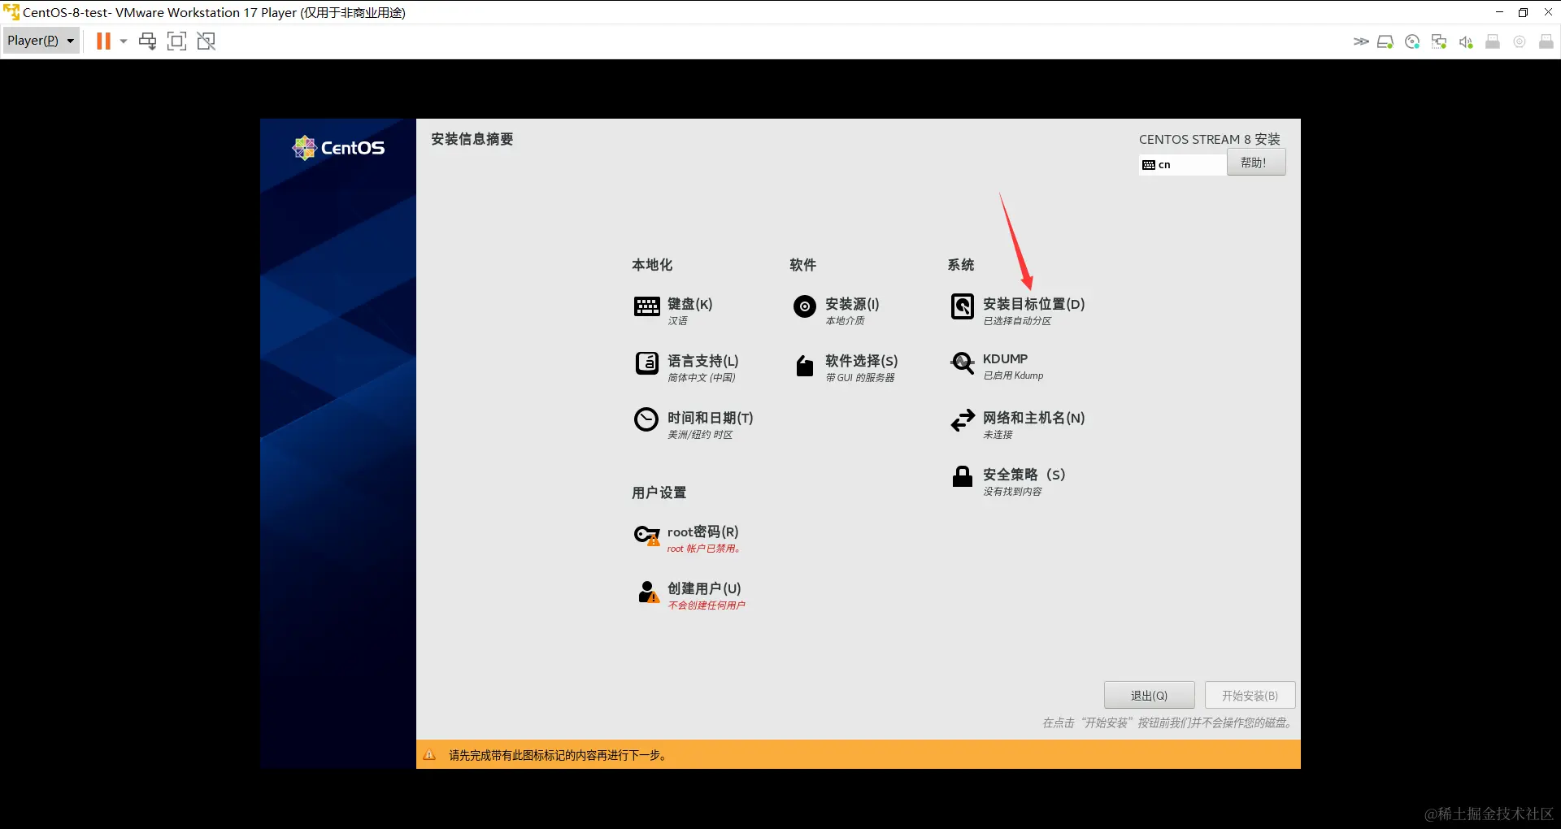Open 网络和主机名(N) network settings label

[x=1034, y=418]
